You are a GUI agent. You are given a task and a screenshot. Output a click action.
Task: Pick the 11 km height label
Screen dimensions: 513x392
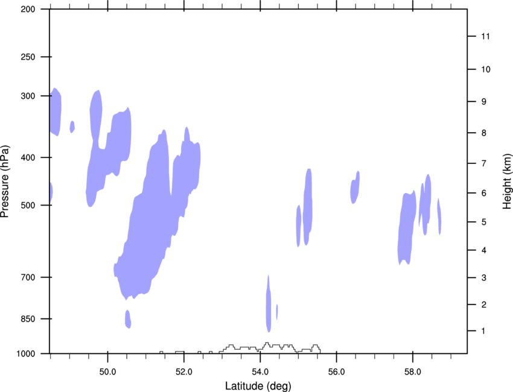point(485,36)
